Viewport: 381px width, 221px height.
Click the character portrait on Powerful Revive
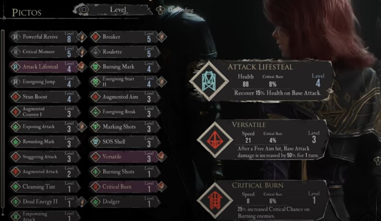coord(82,37)
